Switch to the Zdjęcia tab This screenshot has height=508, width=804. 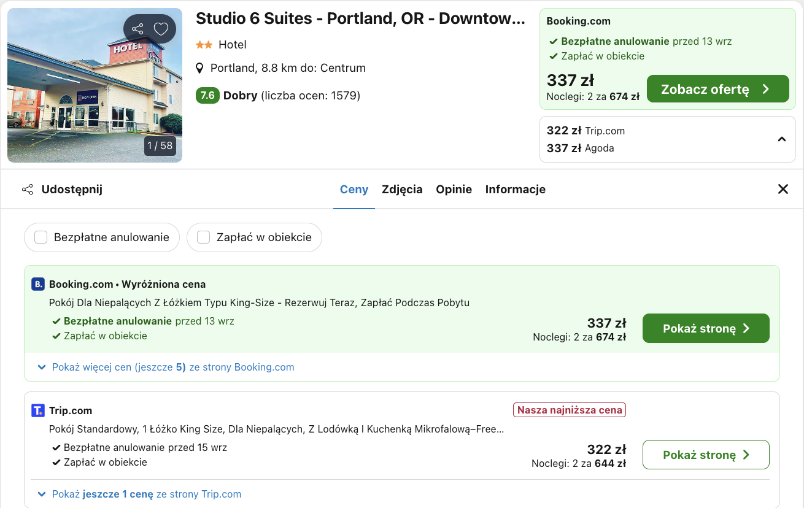point(402,190)
